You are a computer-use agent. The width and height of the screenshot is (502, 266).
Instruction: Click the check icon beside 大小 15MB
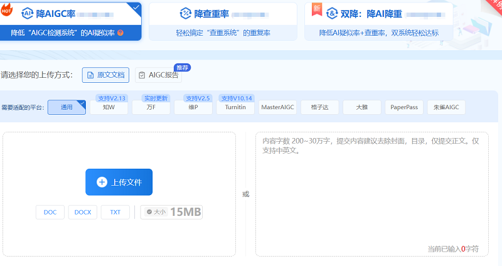(149, 211)
